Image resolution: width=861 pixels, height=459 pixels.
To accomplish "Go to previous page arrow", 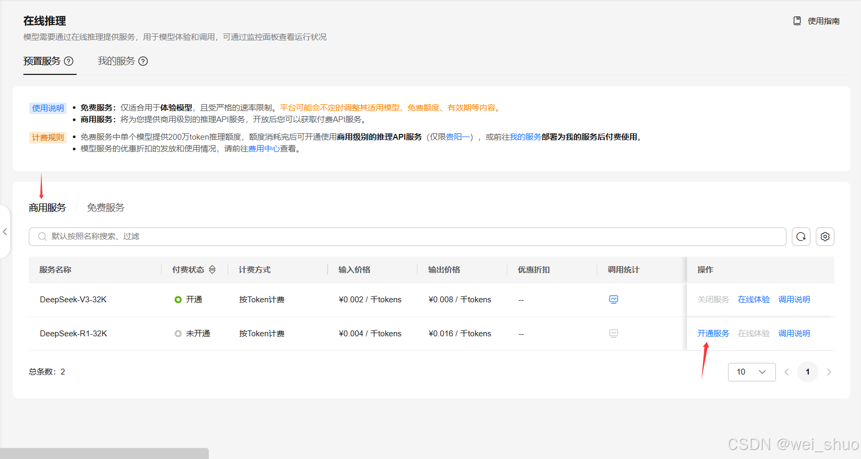I will pyautogui.click(x=787, y=372).
